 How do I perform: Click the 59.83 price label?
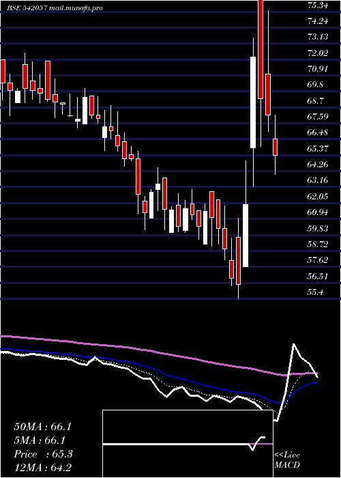(x=318, y=228)
